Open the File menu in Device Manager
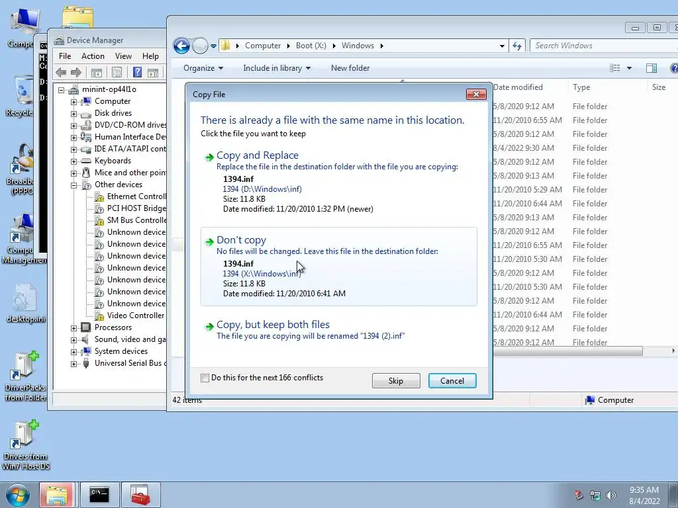 [65, 56]
